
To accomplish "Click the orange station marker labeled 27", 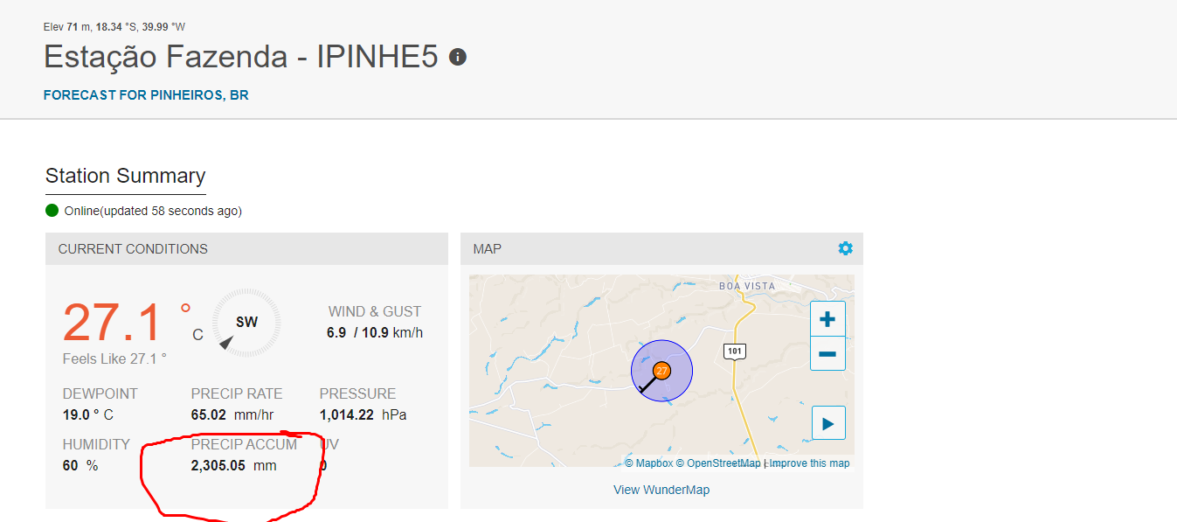I will [661, 371].
